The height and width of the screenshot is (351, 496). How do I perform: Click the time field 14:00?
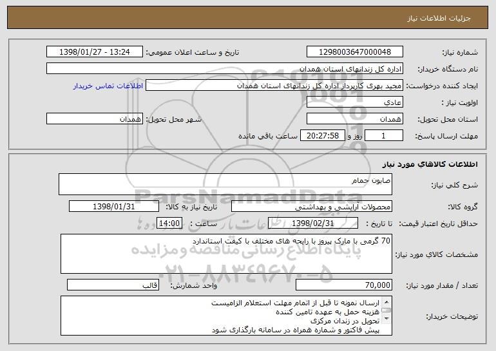tap(169, 223)
